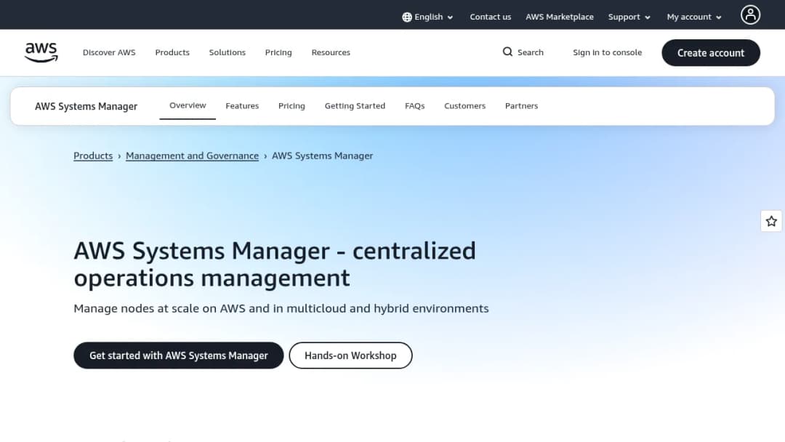
Task: Click AWS Systems Manager breadcrumb text
Action: (323, 156)
